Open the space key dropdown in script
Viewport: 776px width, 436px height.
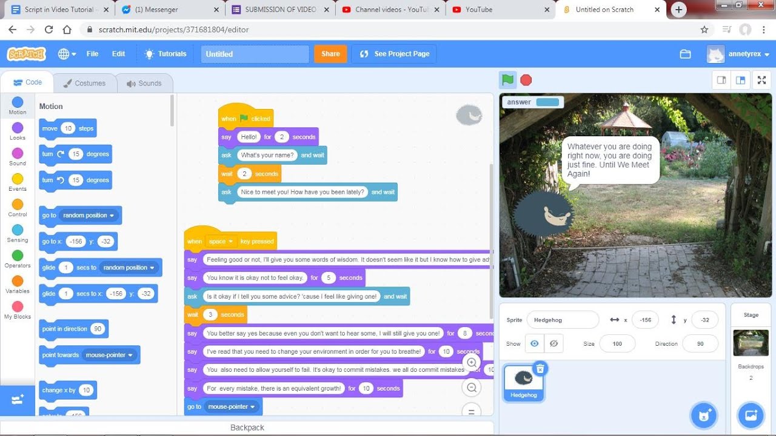coord(221,242)
